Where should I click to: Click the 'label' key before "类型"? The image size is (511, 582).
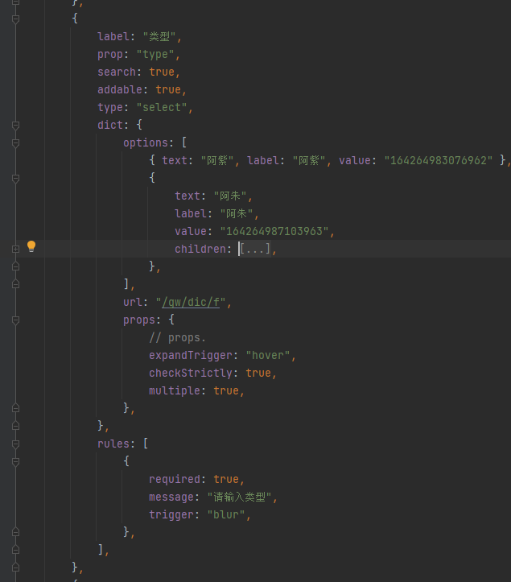[x=113, y=36]
